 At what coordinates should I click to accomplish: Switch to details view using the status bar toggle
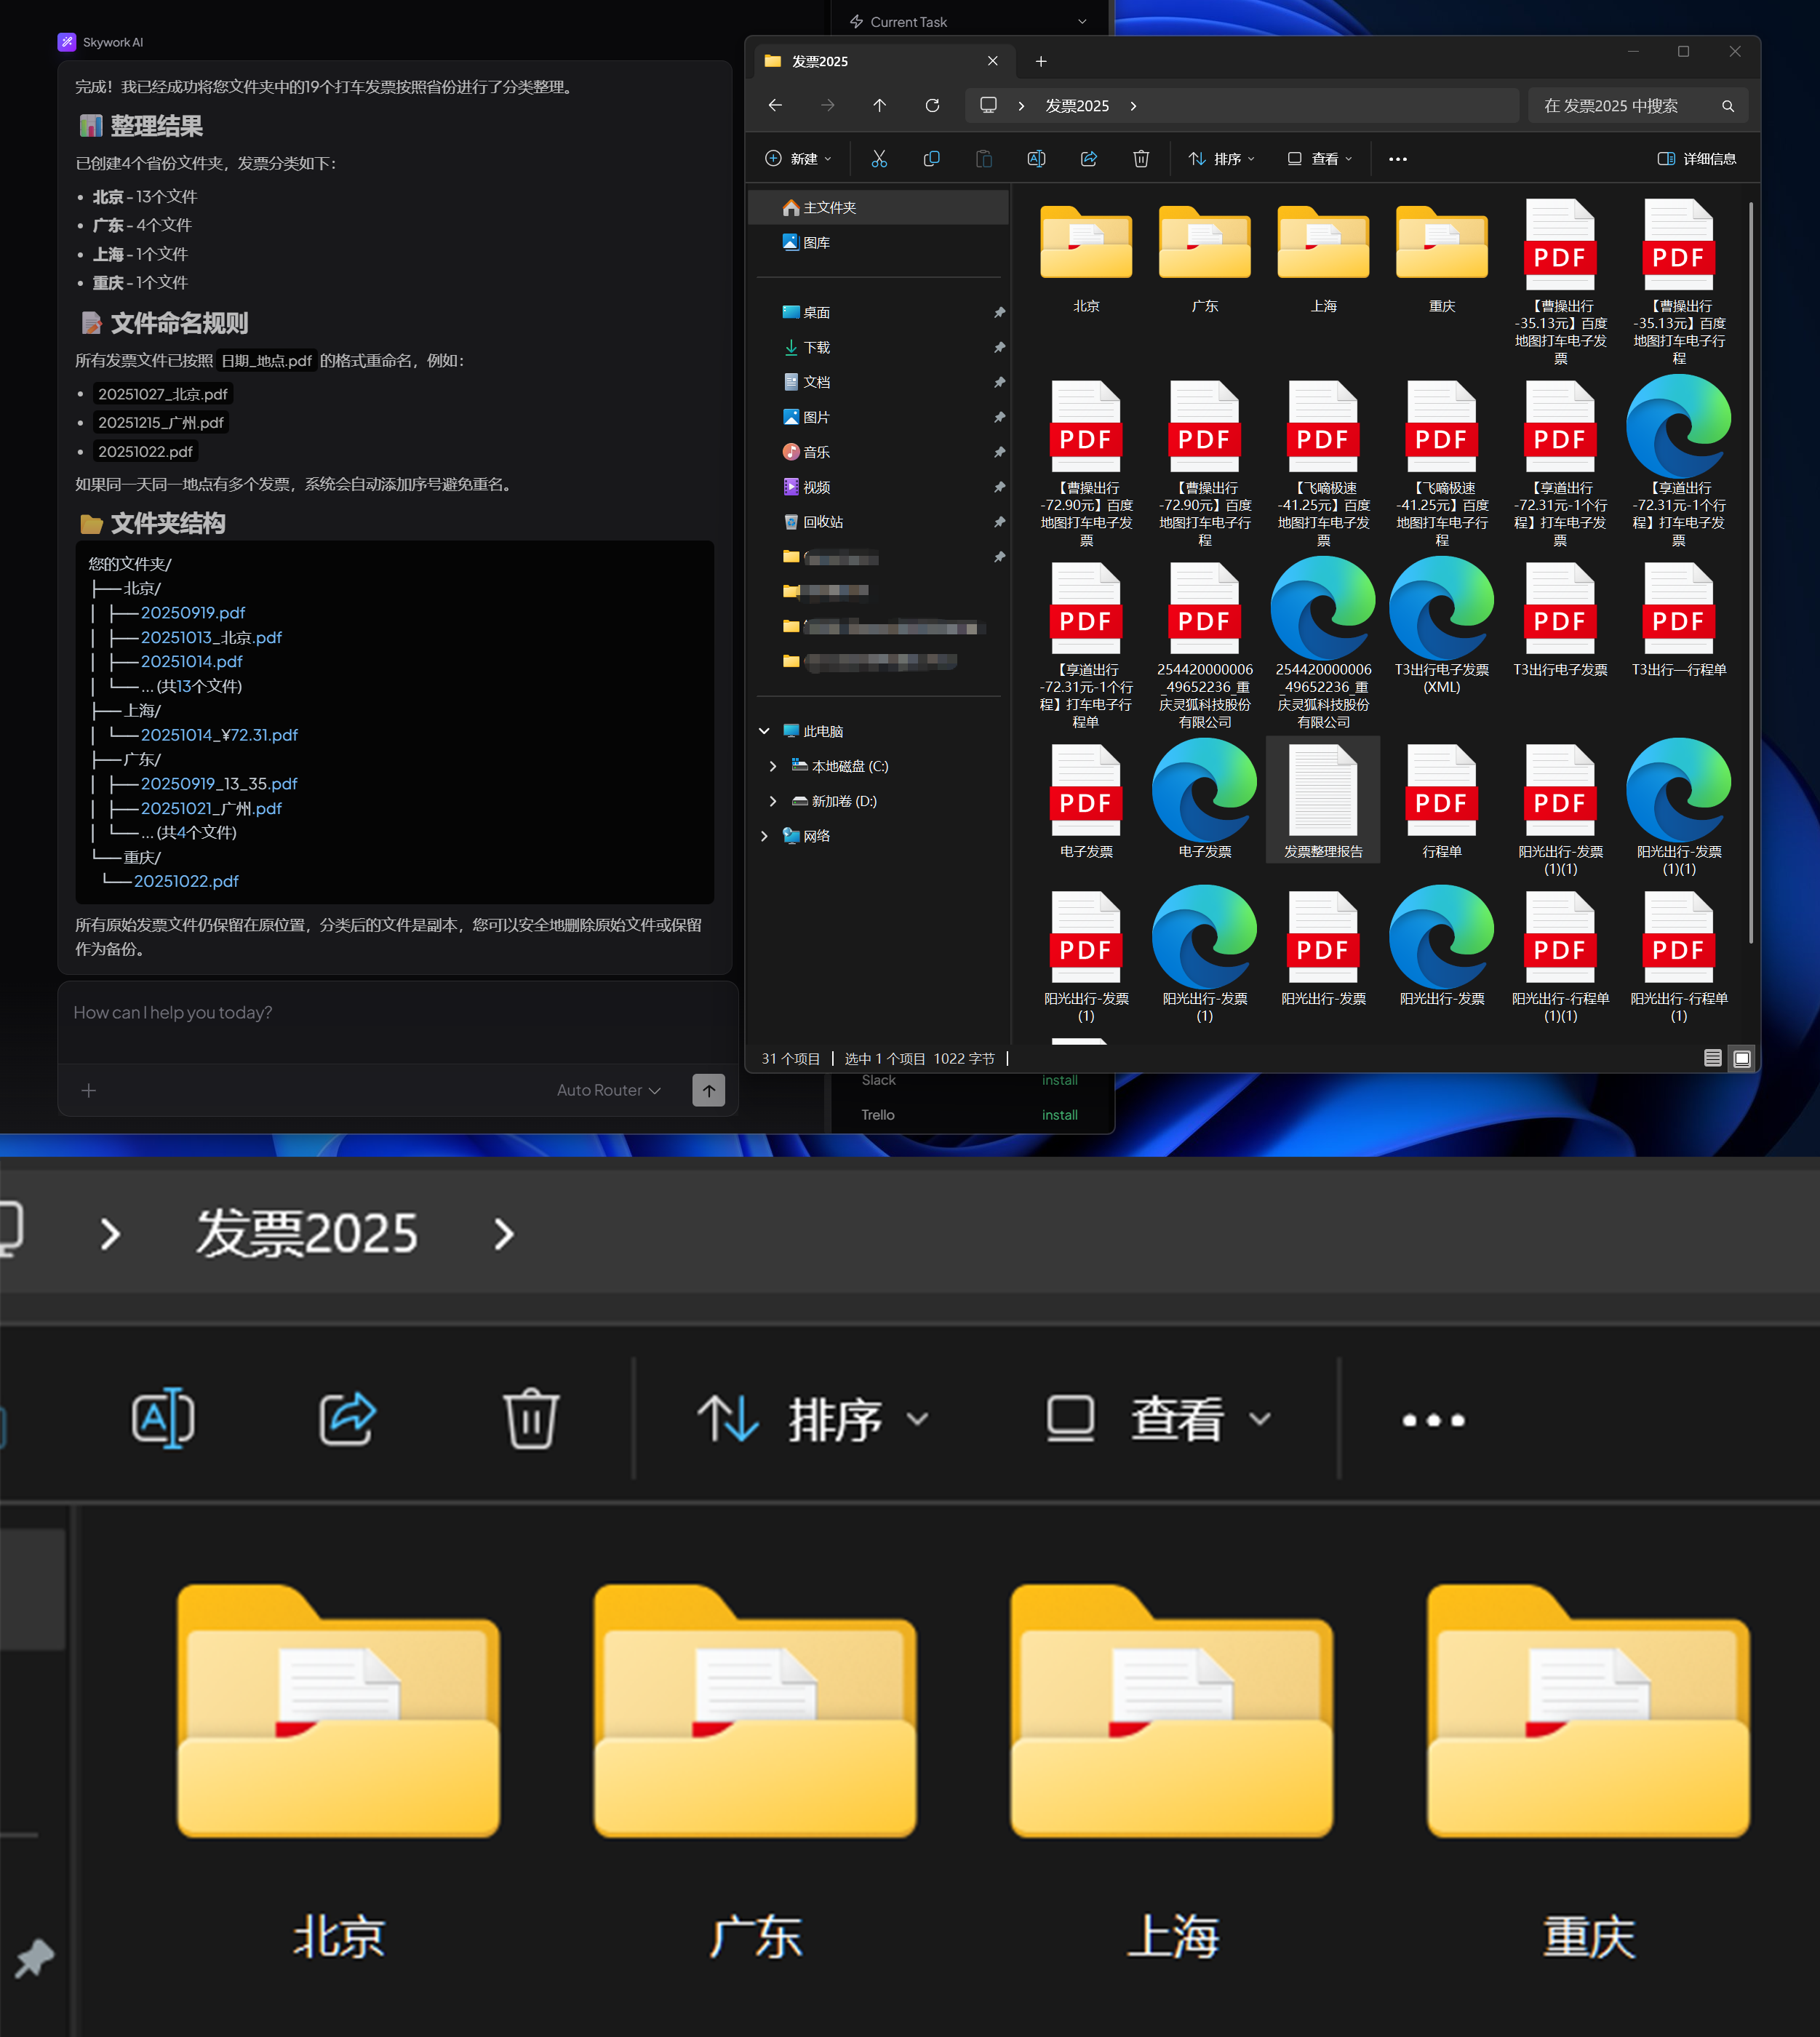[x=1712, y=1057]
